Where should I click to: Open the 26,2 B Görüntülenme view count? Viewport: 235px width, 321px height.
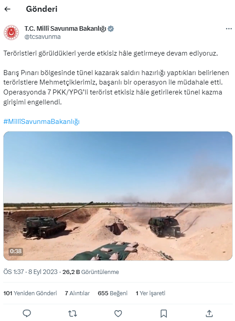(x=91, y=272)
